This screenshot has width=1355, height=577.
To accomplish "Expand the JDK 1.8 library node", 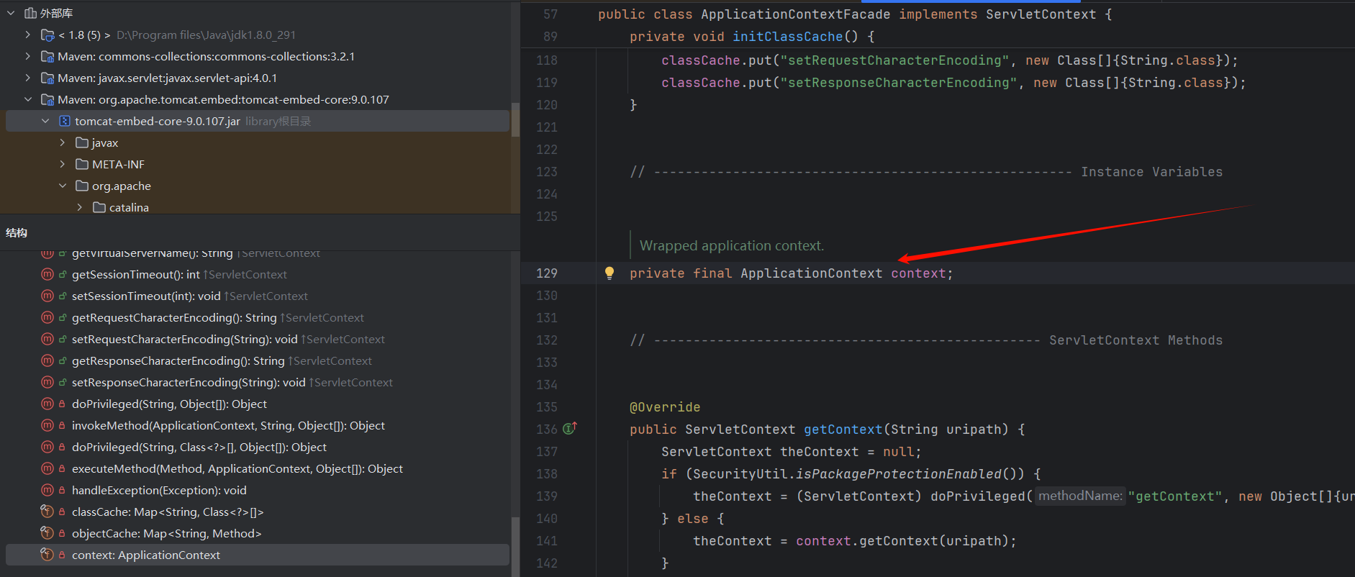I will point(27,35).
